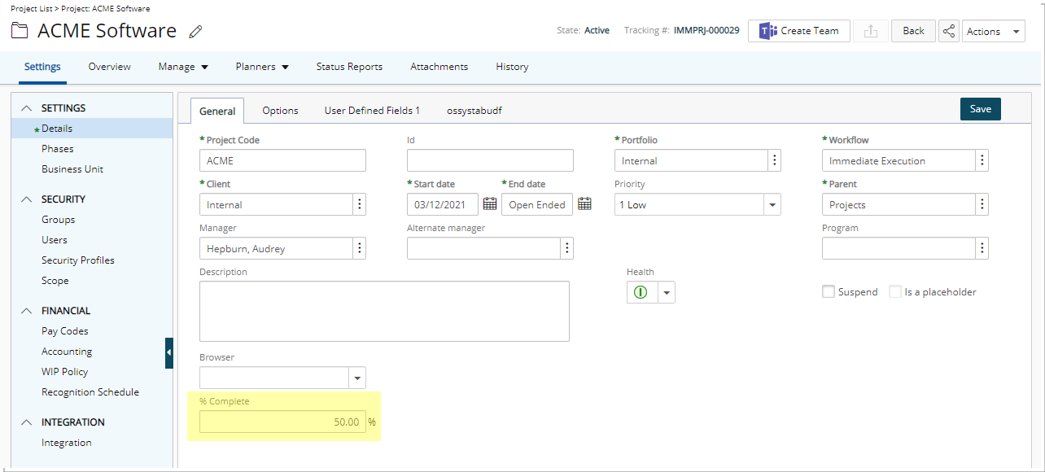The image size is (1045, 472).
Task: Collapse the SETTINGS sidebar section
Action: coord(26,108)
